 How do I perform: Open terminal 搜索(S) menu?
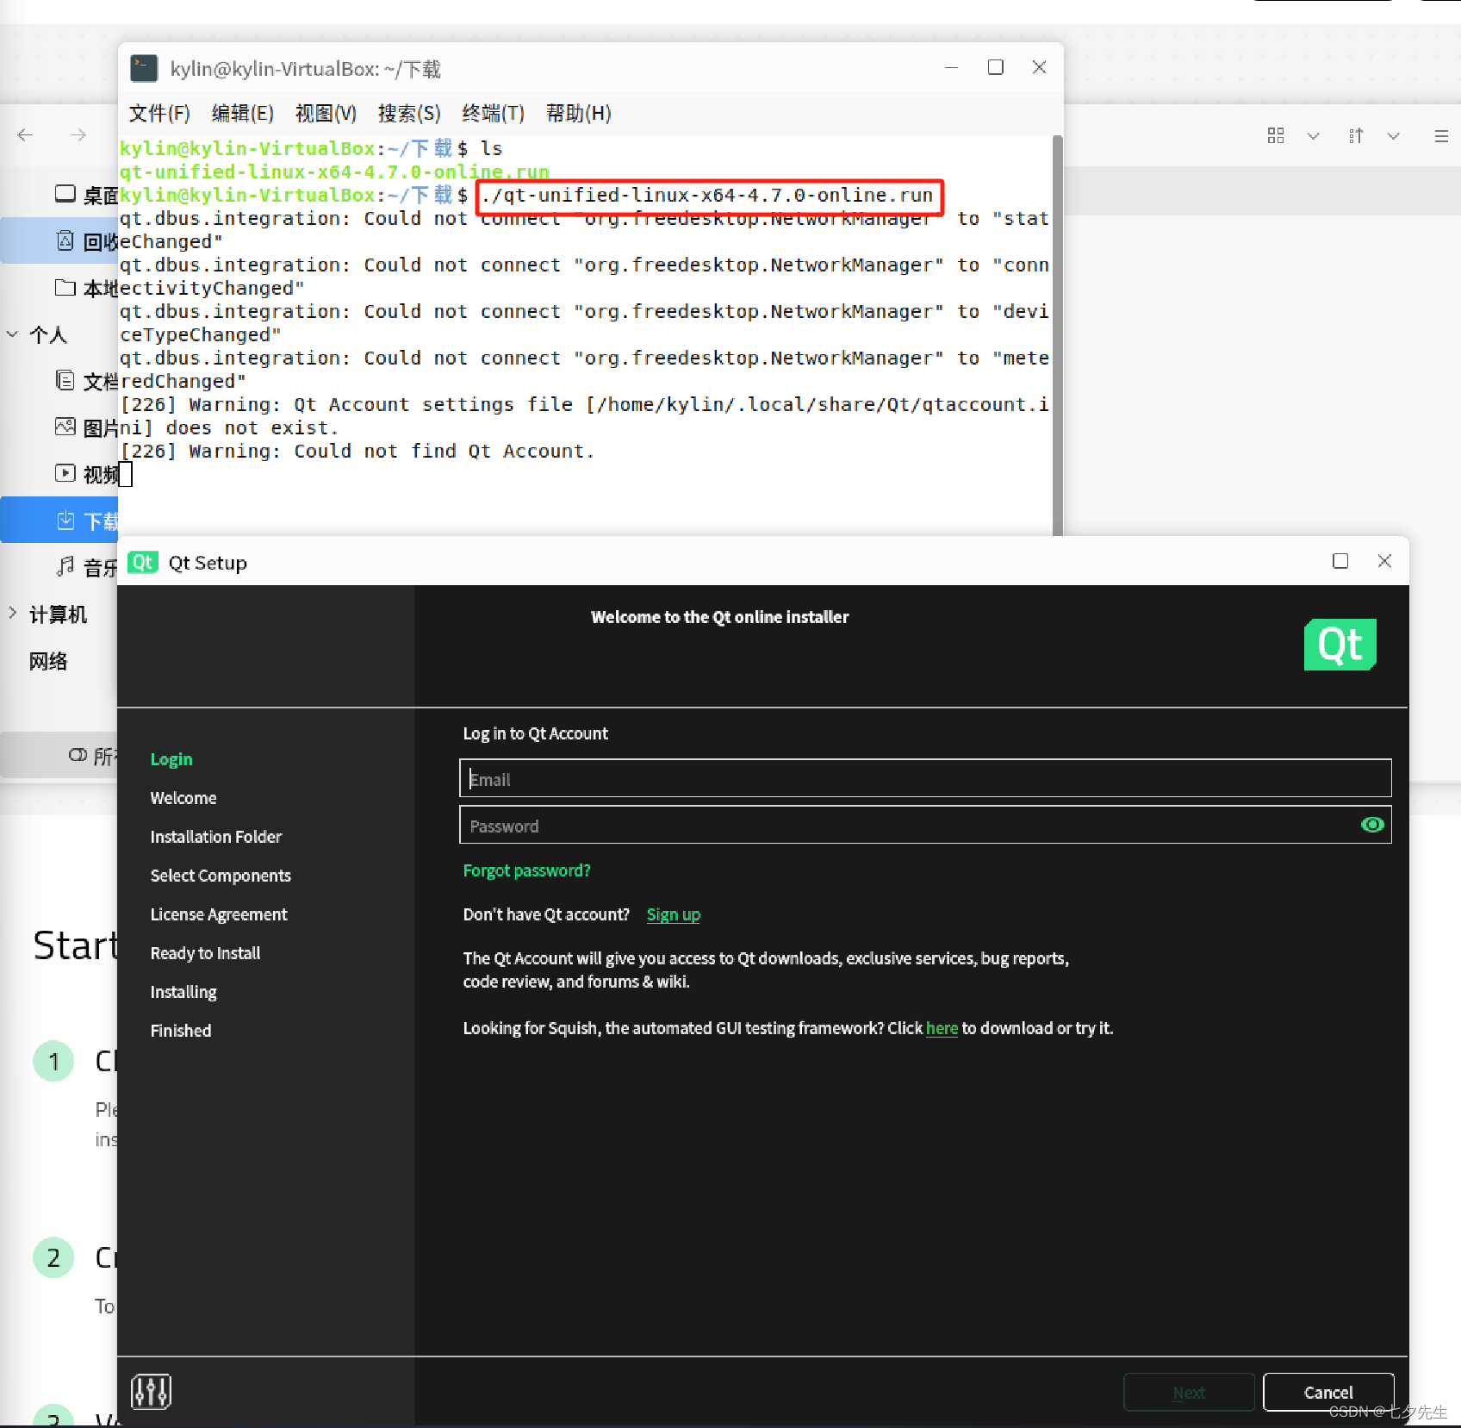(409, 113)
